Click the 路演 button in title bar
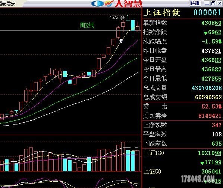223x188 pixels. [x=195, y=3]
